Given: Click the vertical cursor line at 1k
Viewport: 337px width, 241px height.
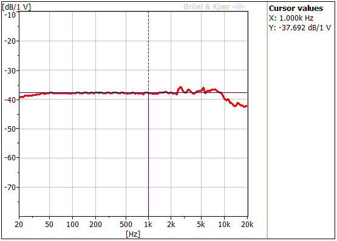Looking at the screenshot, I should coord(148,114).
